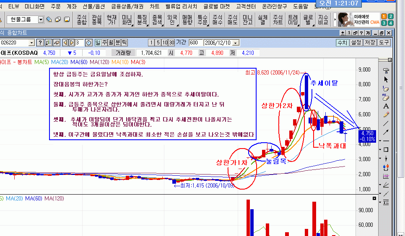Screen dimensions: 405x236
Task: Select the 5 interval button
Action: coord(158,43)
